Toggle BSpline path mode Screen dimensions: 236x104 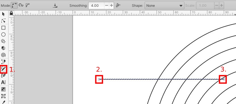point(28,6)
